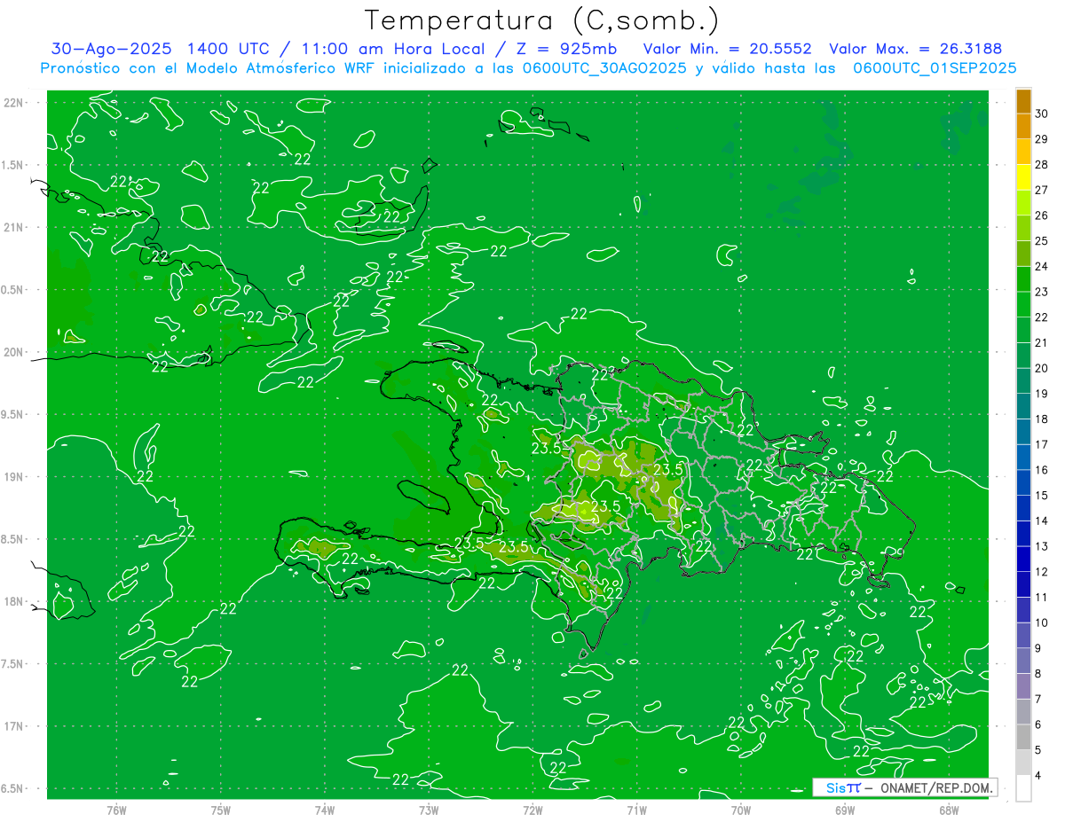Image resolution: width=1065 pixels, height=822 pixels.
Task: Click the "72W" longitude axis label
Action: point(532,810)
